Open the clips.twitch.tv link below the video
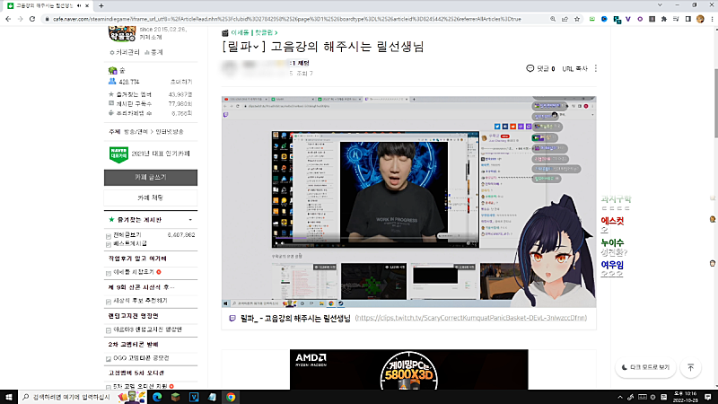Image resolution: width=718 pixels, height=404 pixels. (x=470, y=318)
